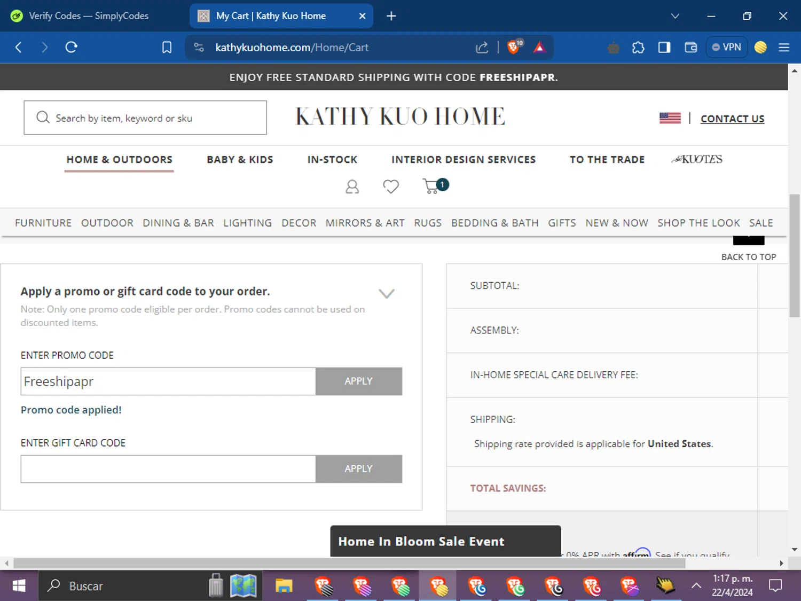Open Lighting category
This screenshot has width=801, height=601.
click(x=247, y=223)
